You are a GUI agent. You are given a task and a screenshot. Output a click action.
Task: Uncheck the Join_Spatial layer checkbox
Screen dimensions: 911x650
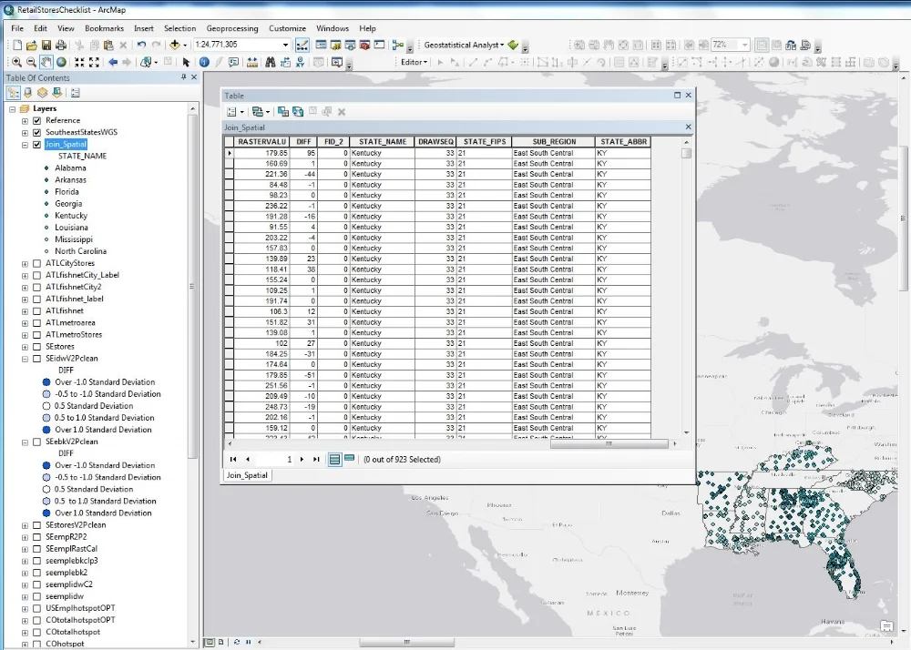tap(37, 144)
